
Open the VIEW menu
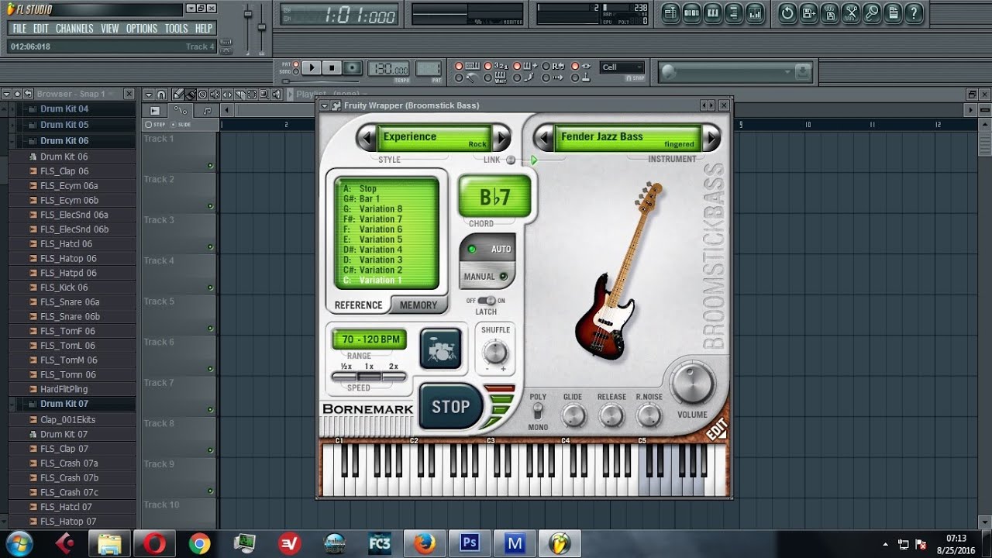click(110, 29)
